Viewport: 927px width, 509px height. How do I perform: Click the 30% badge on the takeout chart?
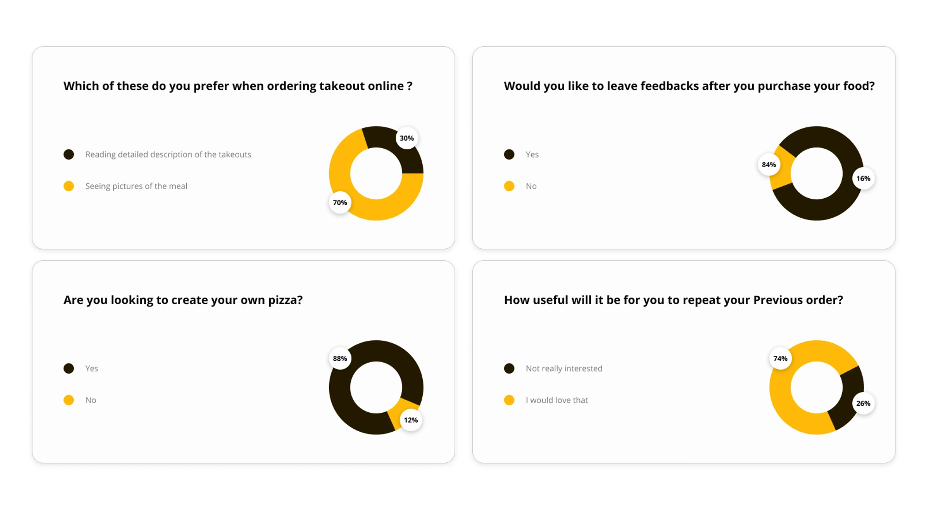pos(406,138)
